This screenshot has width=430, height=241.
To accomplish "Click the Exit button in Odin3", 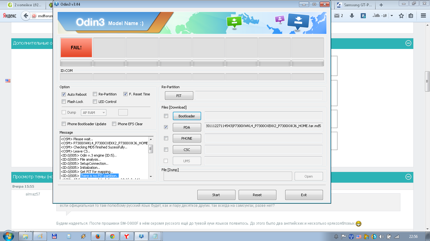I will pyautogui.click(x=304, y=195).
